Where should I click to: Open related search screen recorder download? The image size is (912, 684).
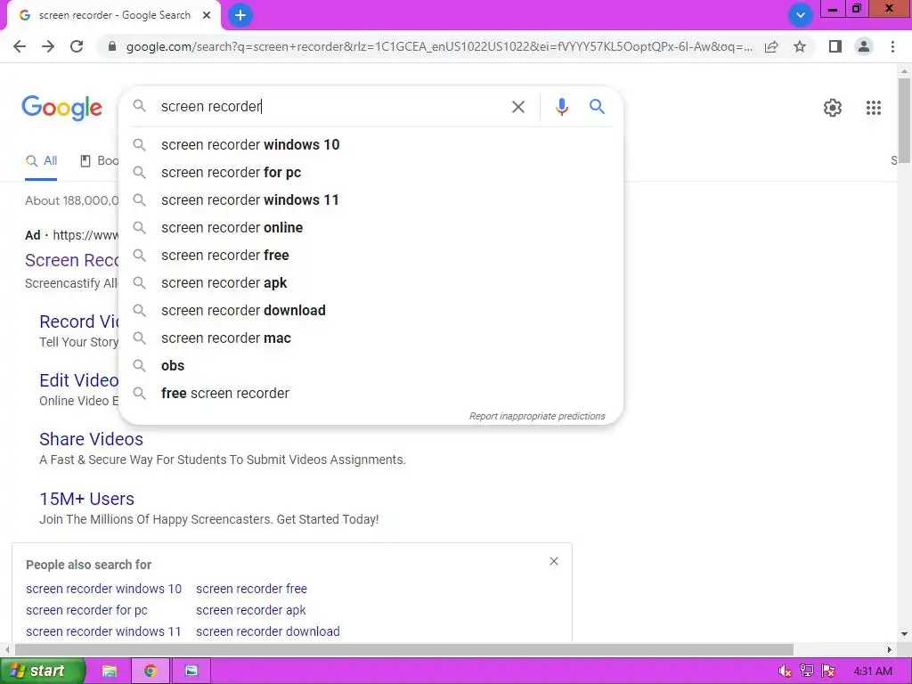[267, 631]
